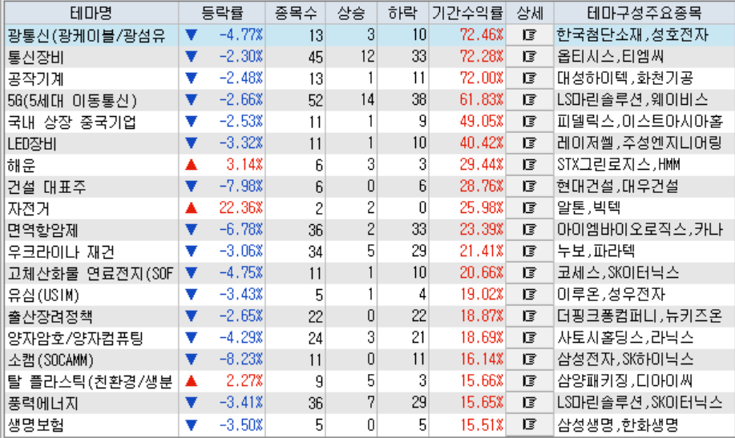The image size is (735, 438).
Task: Open detail icon for 풍력에너지 row
Action: (530, 403)
